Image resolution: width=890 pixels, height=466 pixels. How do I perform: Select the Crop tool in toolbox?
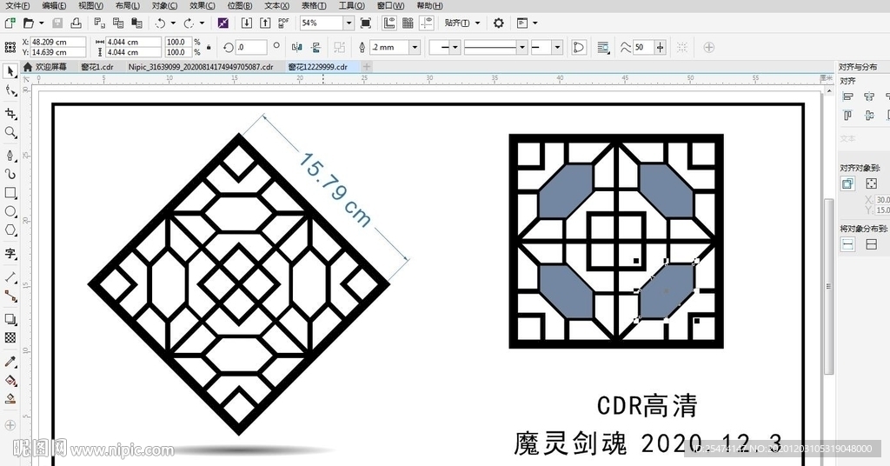(x=10, y=113)
